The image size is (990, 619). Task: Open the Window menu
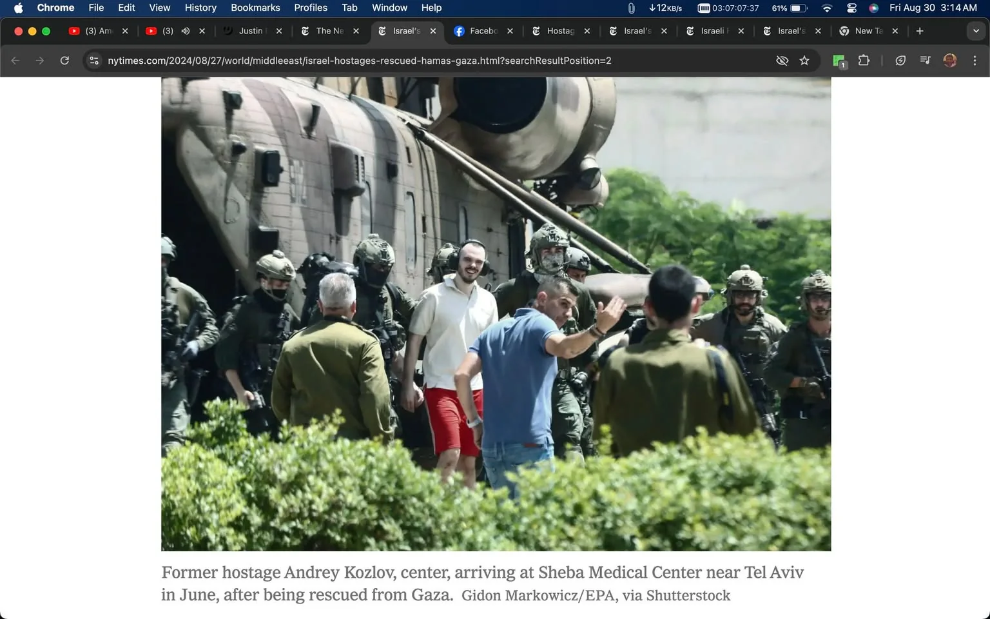389,8
